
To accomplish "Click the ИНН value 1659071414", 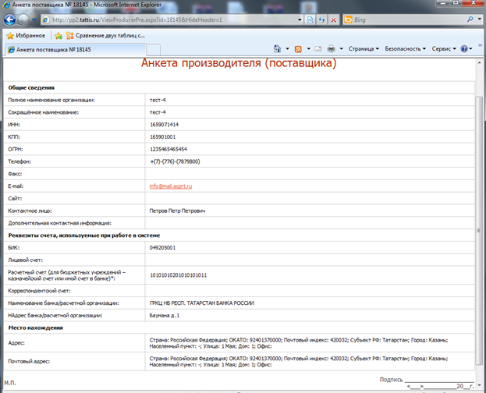I will click(165, 125).
